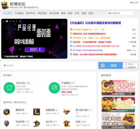
Task: Open post 4 第2期 产品经理面对面邀请函
Action: point(92,42)
